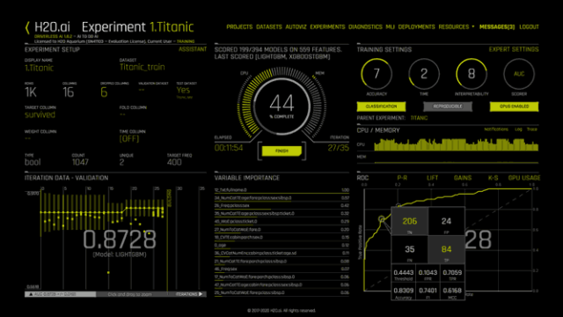Click the iteration counter 27/35
Image resolution: width=563 pixels, height=317 pixels.
point(338,148)
